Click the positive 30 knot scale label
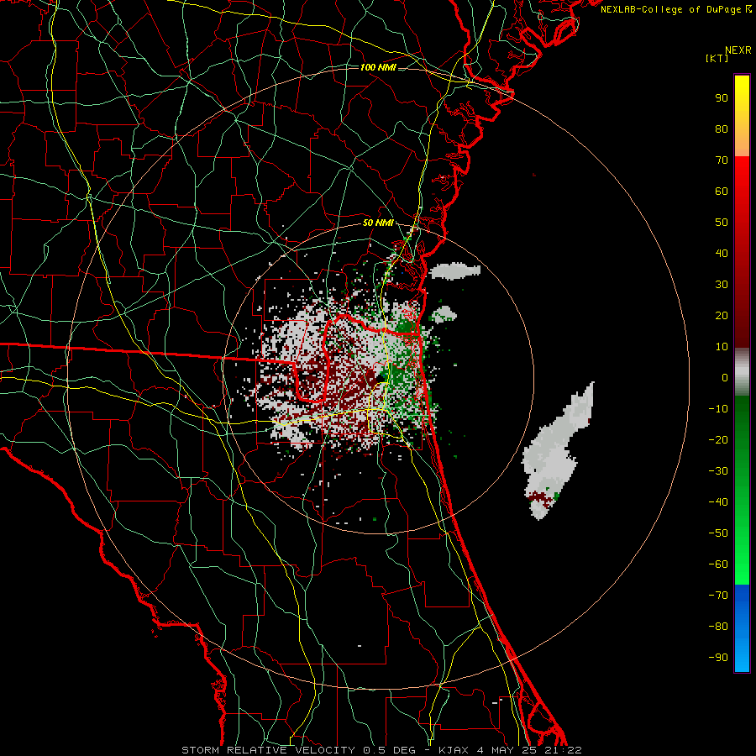Image resolution: width=756 pixels, height=756 pixels. [x=722, y=285]
